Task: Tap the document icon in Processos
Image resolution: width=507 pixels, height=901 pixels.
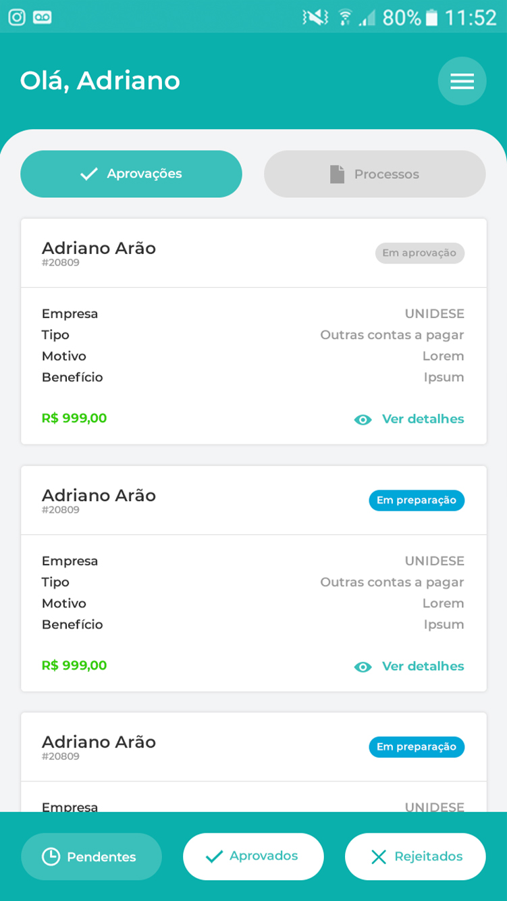Action: (x=337, y=174)
